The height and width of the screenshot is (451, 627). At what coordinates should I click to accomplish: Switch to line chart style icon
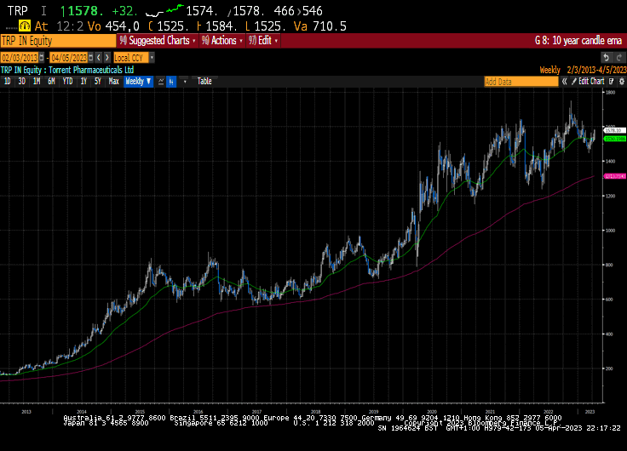(x=161, y=82)
